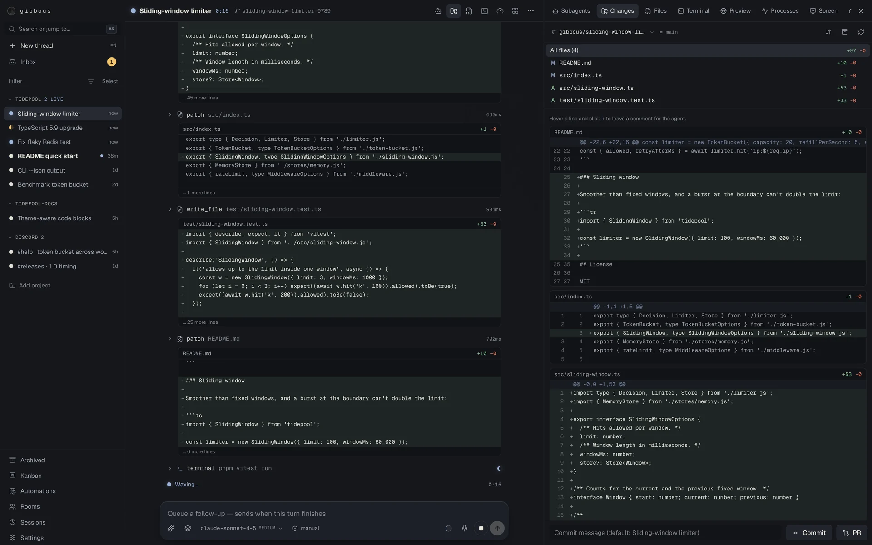Refresh the changes list
Image resolution: width=872 pixels, height=545 pixels.
click(x=861, y=32)
